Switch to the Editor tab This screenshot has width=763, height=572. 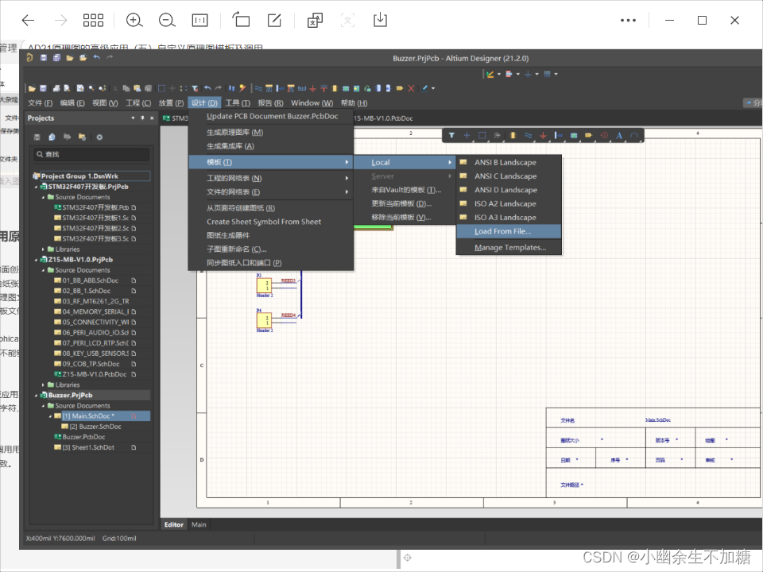(174, 525)
